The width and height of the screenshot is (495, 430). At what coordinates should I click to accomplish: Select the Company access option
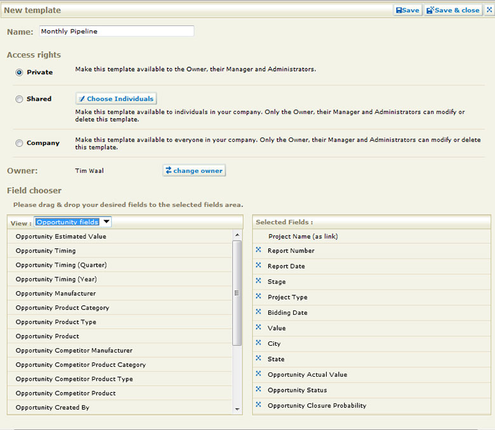[19, 143]
